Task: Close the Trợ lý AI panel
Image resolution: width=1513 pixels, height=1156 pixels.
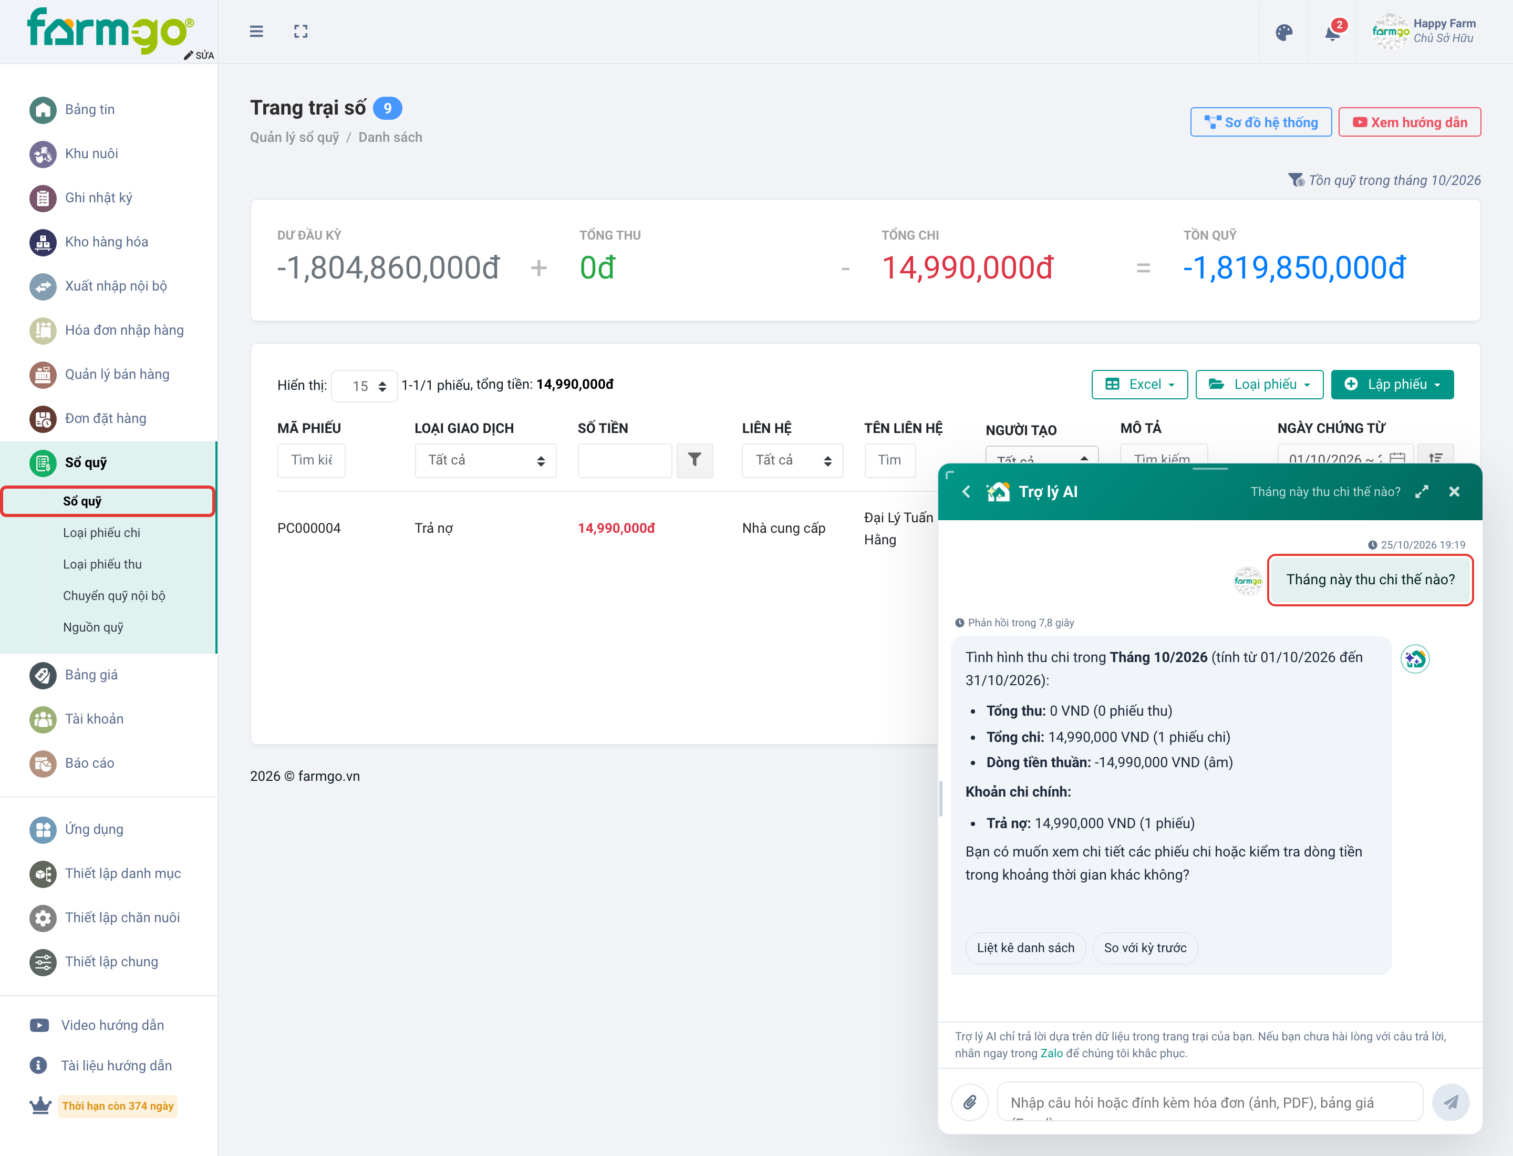Action: [1454, 491]
